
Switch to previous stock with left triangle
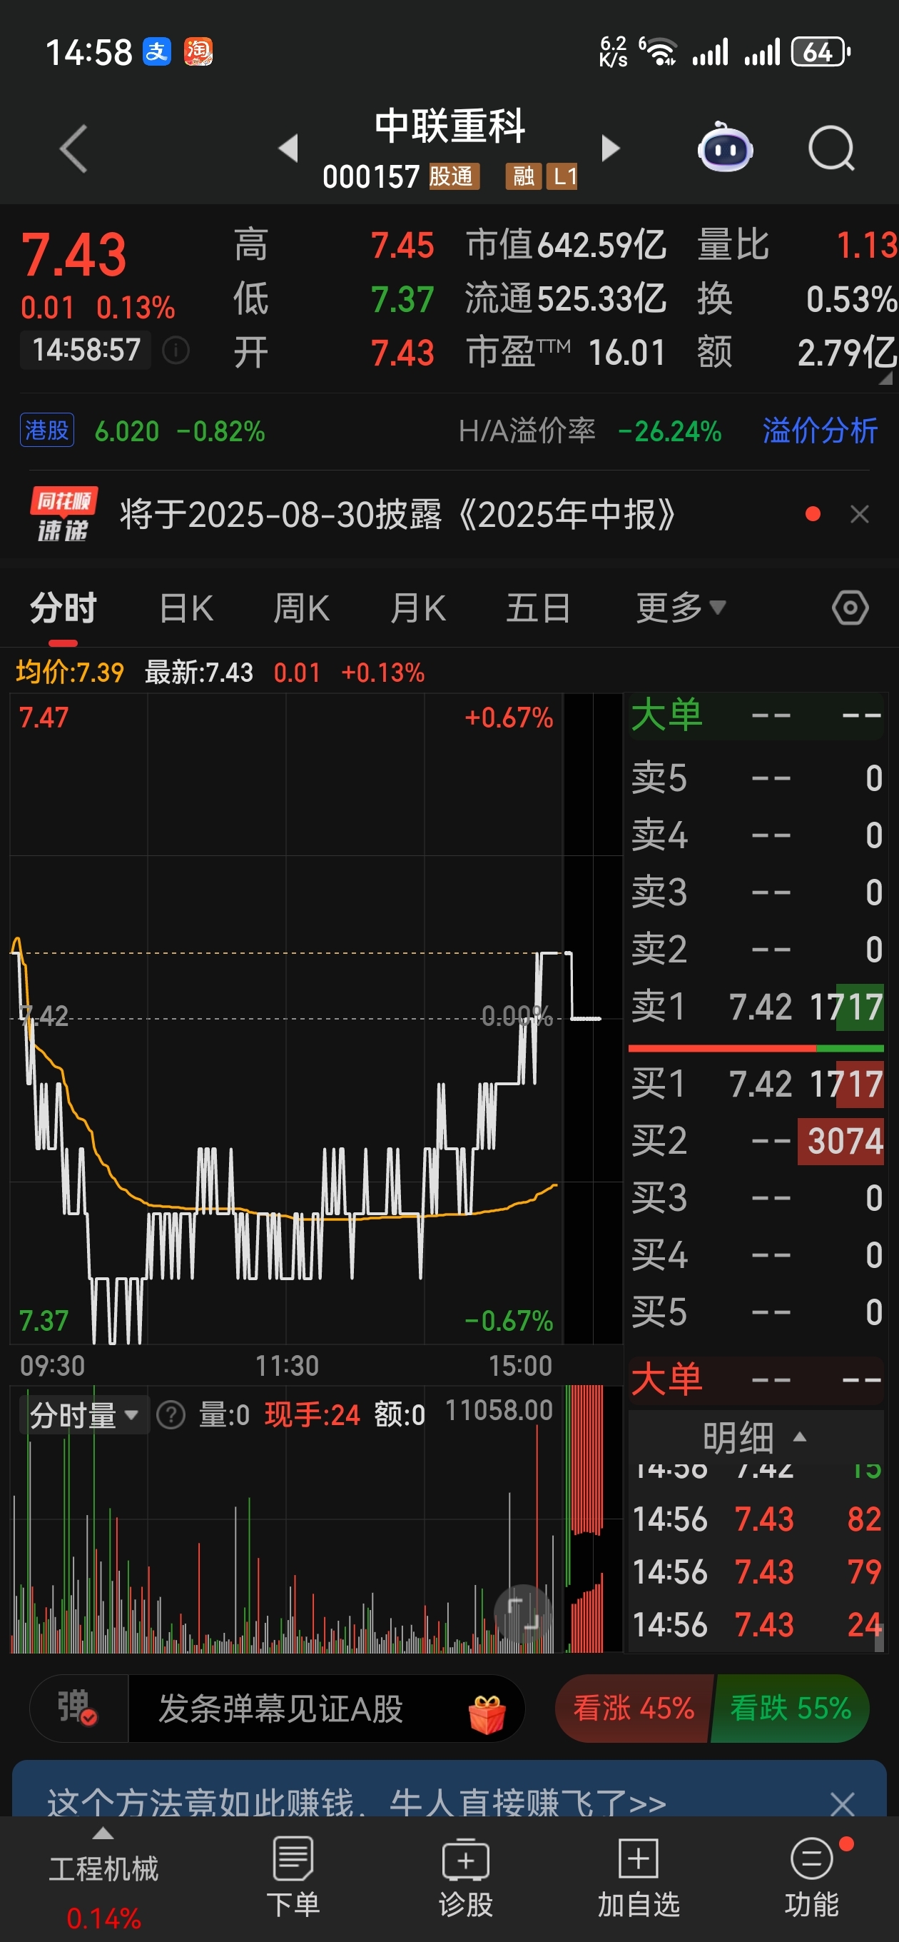289,148
